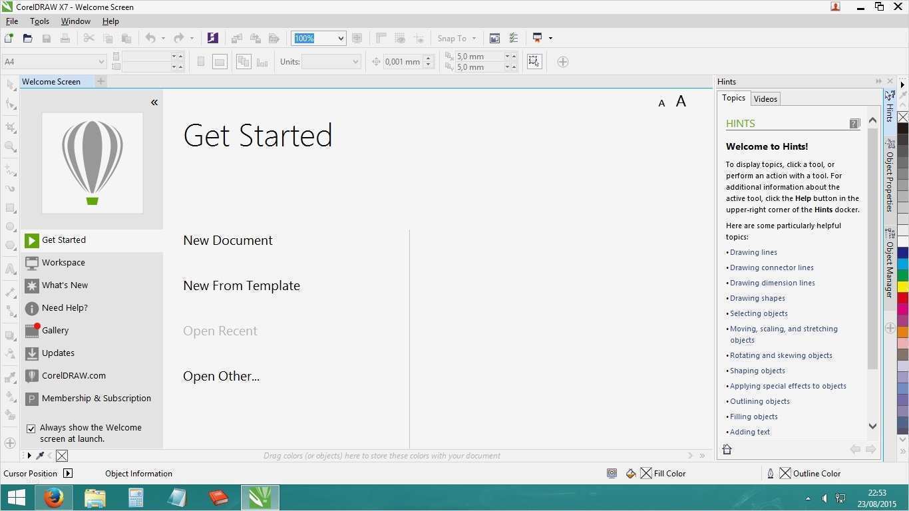This screenshot has height=511, width=909.
Task: Pick the yellow swatch in color palette
Action: point(903,286)
